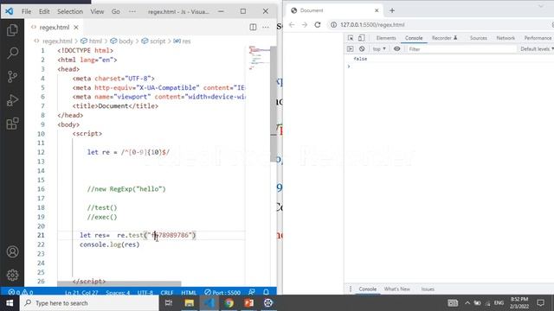Screen dimensions: 554x311
Task: Open errors and warnings in status bar
Action: (21, 293)
